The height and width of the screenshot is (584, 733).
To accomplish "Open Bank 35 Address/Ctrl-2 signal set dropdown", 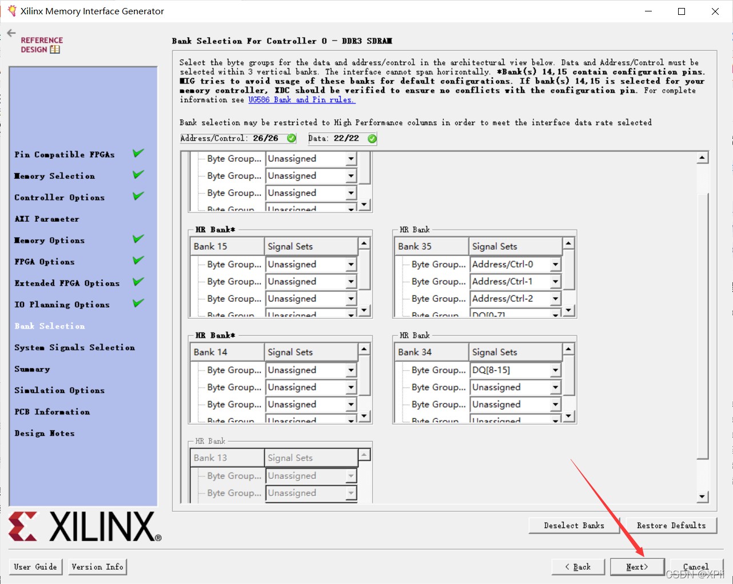I will click(x=555, y=299).
